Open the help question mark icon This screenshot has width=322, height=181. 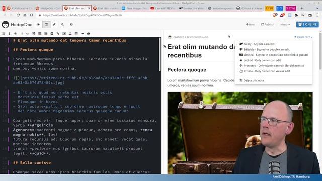click(x=71, y=24)
